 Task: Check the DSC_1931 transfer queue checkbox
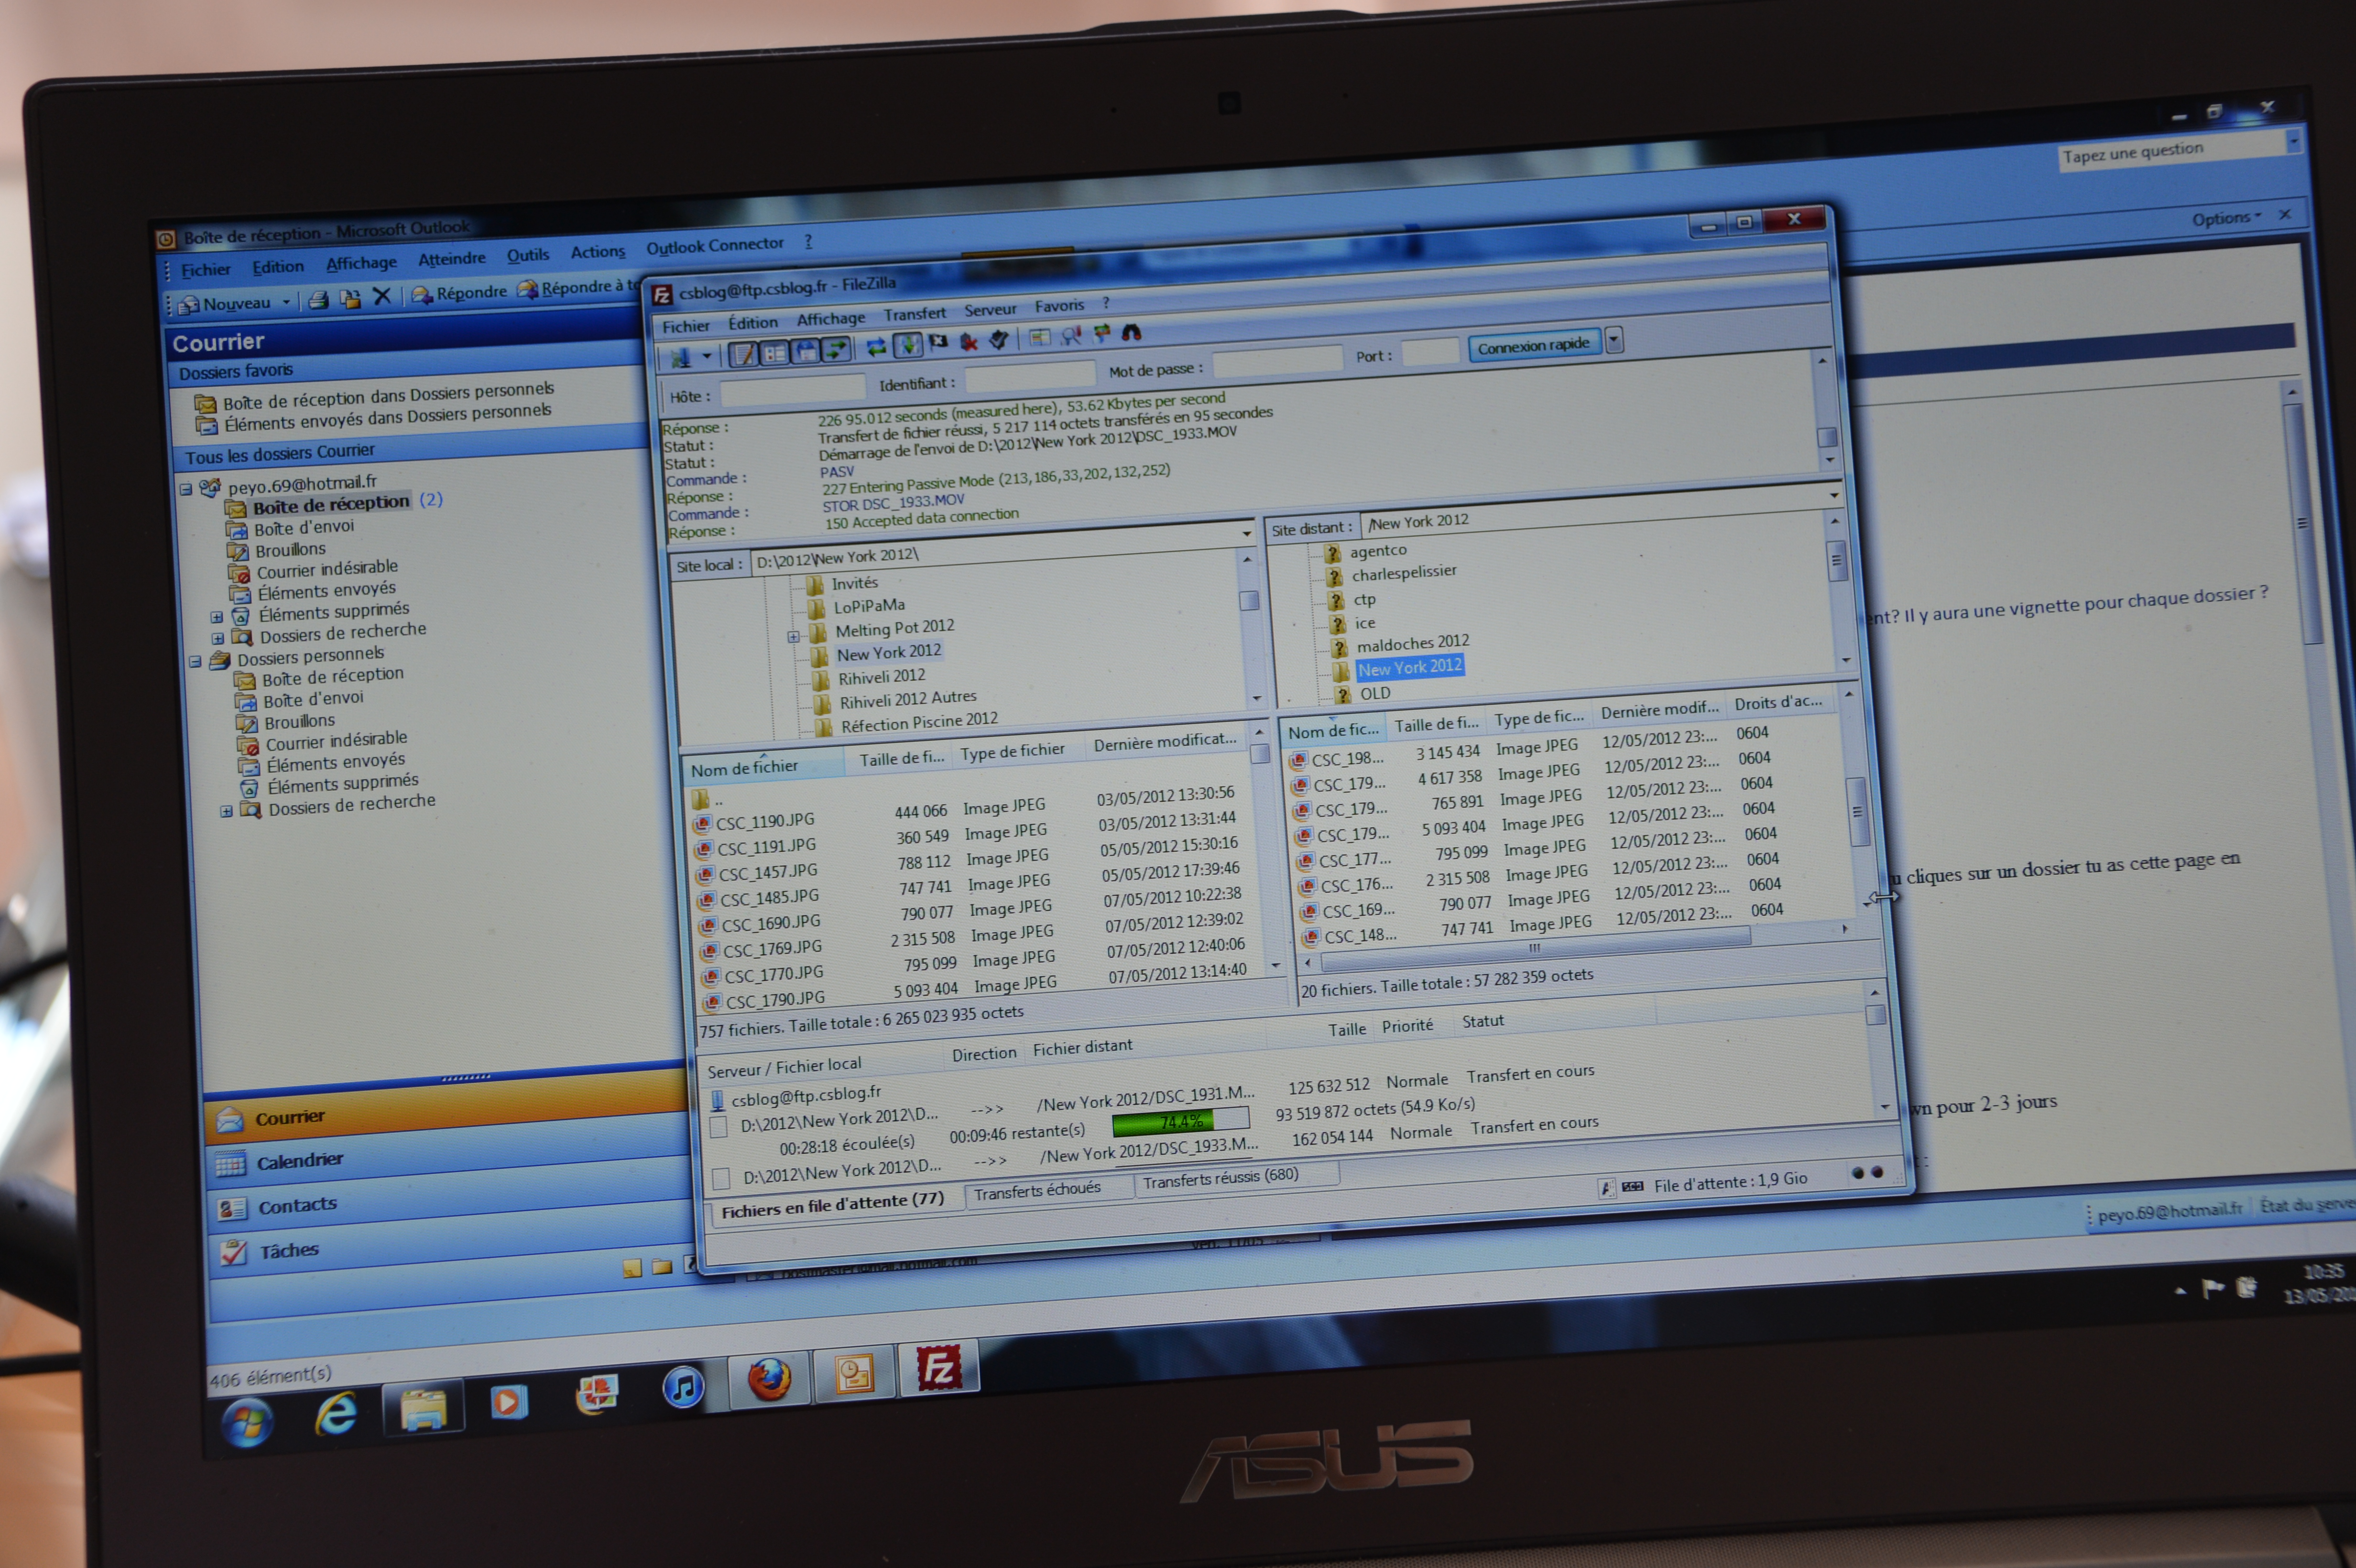point(717,1127)
